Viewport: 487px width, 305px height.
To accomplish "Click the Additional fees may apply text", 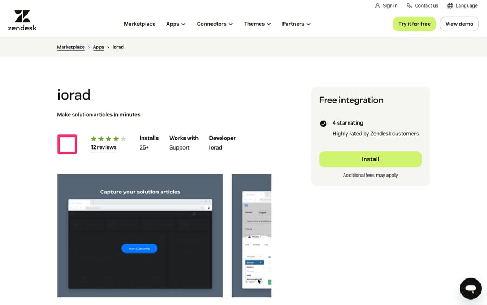I will tap(370, 176).
